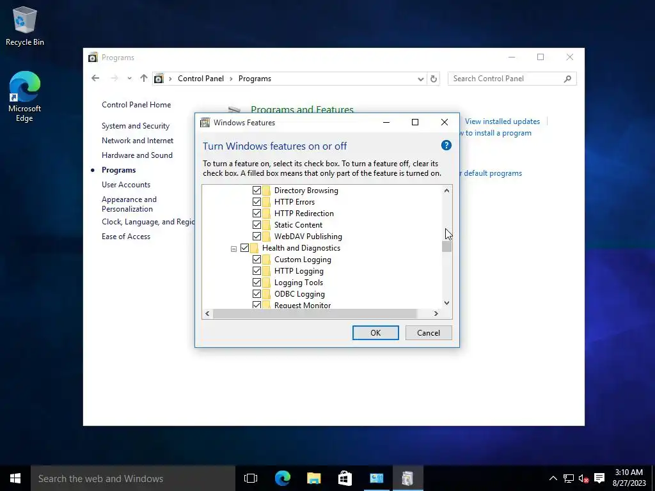The width and height of the screenshot is (655, 491).
Task: Click the features list vertical scrollbar thumb
Action: point(446,247)
